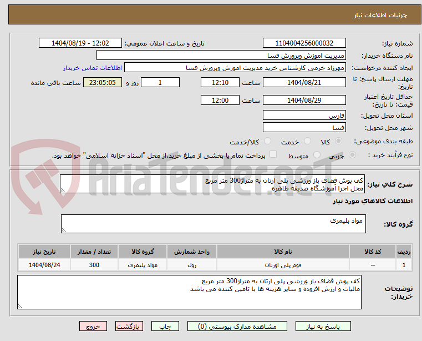Click the public announcement date field 1404/08/19

[x=80, y=43]
